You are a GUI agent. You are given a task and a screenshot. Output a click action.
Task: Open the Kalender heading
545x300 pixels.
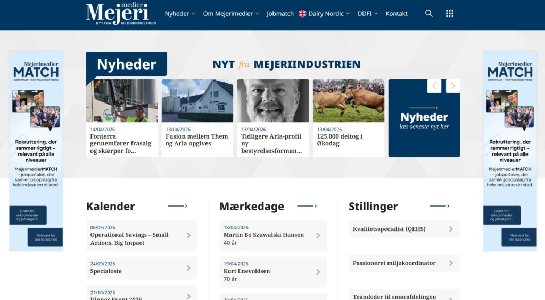[110, 207]
